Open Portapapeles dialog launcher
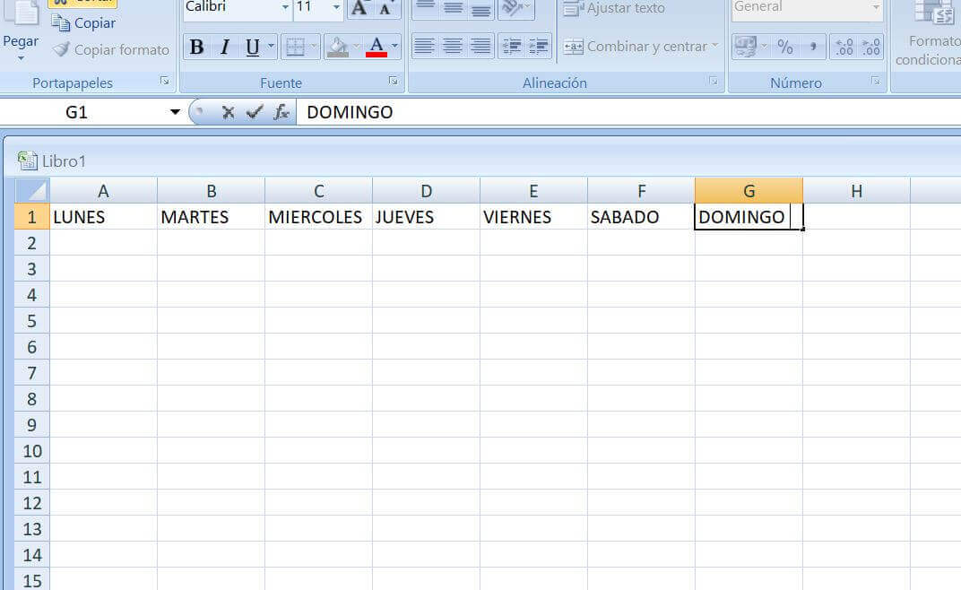Image resolution: width=961 pixels, height=590 pixels. pos(164,81)
